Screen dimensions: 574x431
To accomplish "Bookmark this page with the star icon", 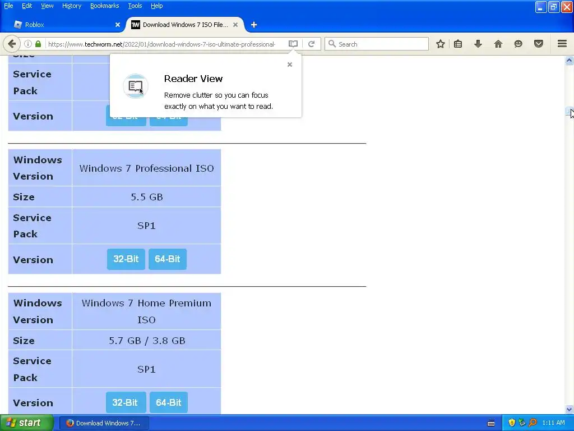I will click(x=441, y=44).
